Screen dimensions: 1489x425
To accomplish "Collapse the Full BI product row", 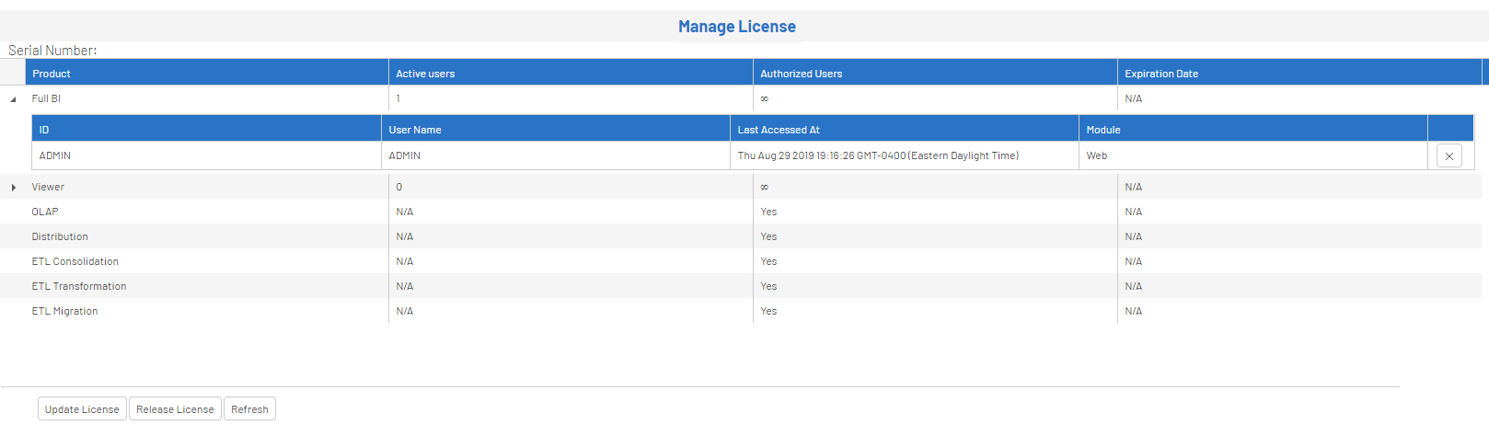I will 13,99.
